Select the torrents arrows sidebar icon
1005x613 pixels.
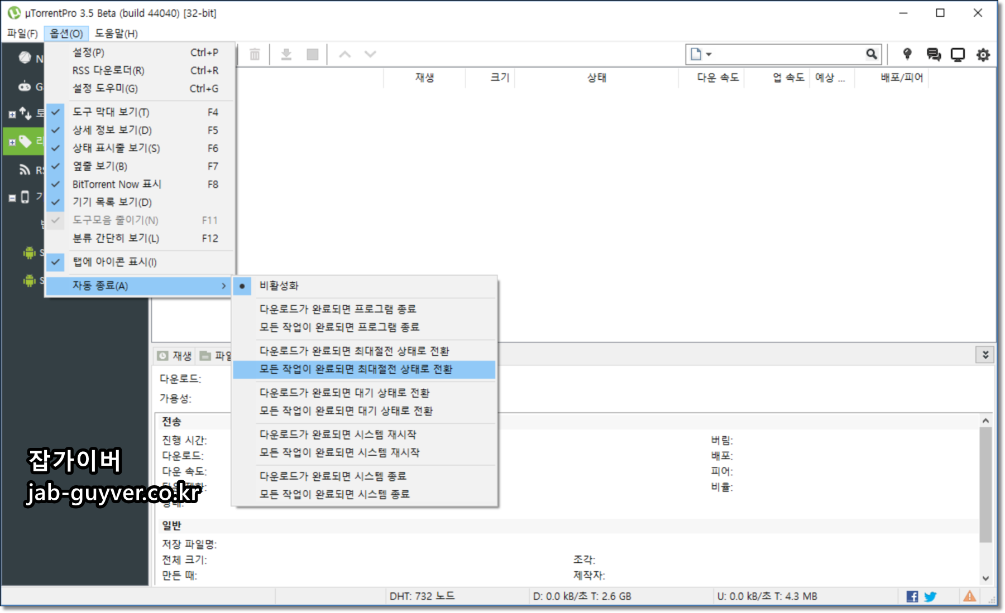tap(25, 113)
